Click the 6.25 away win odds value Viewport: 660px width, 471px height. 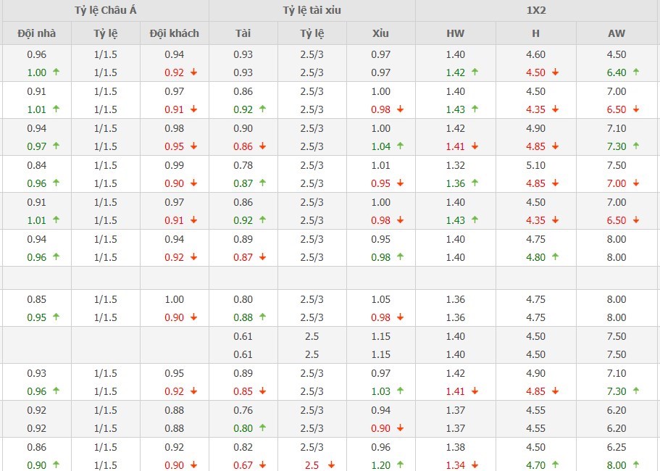617,447
